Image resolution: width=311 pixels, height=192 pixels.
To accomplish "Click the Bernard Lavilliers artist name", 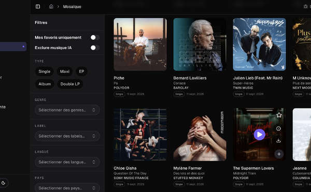I will (x=190, y=78).
